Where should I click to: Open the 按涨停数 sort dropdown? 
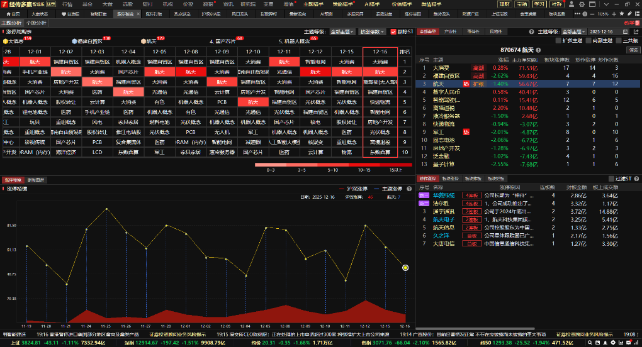(x=372, y=31)
